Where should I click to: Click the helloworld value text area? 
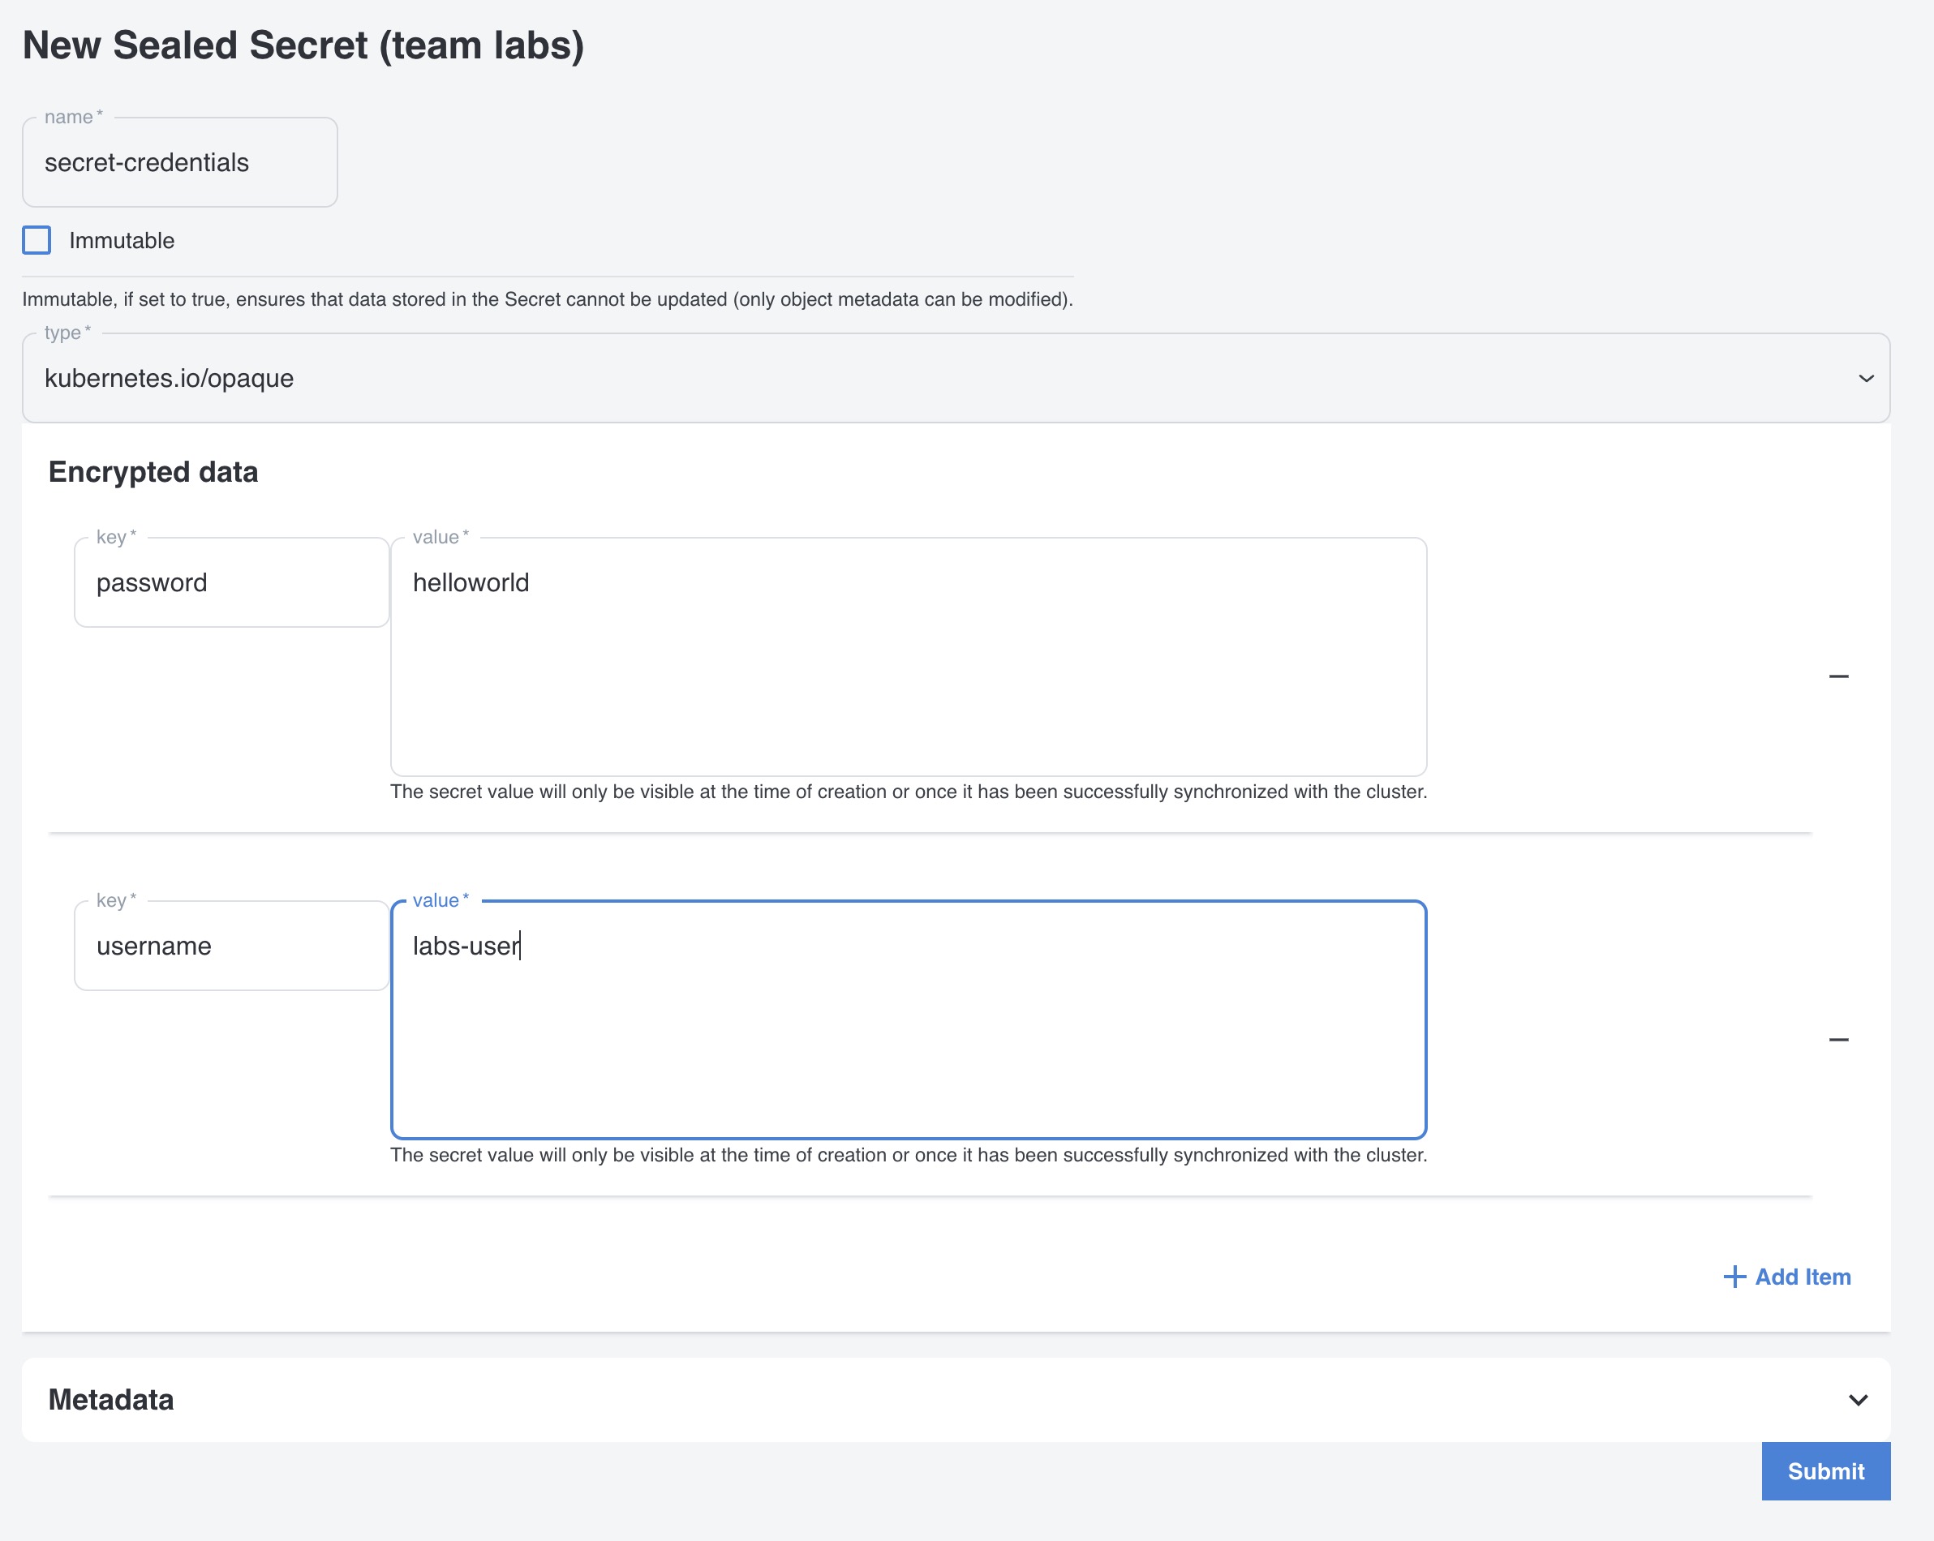[908, 657]
